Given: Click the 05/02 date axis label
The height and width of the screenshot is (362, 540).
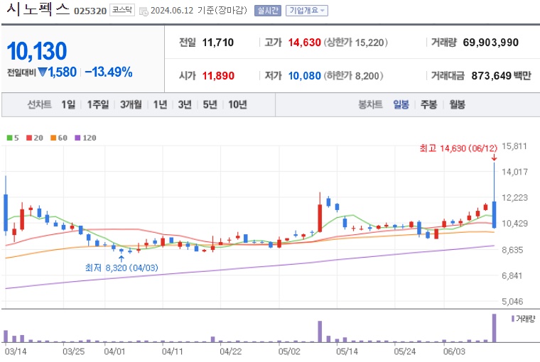Looking at the screenshot, I should [x=289, y=351].
